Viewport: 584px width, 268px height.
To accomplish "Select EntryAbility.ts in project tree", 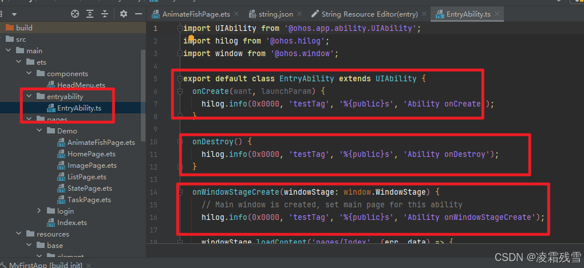I will 80,108.
